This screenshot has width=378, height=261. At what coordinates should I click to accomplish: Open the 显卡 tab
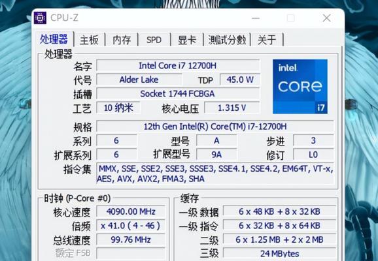(x=187, y=40)
